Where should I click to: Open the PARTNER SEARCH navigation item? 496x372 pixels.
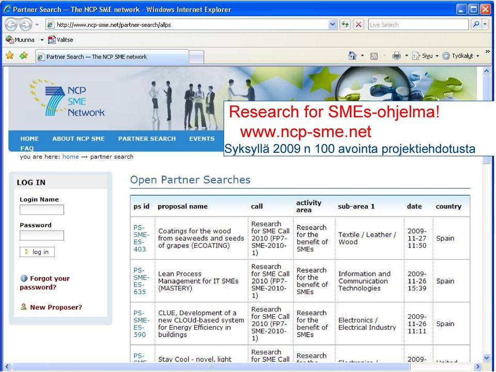[x=147, y=138]
